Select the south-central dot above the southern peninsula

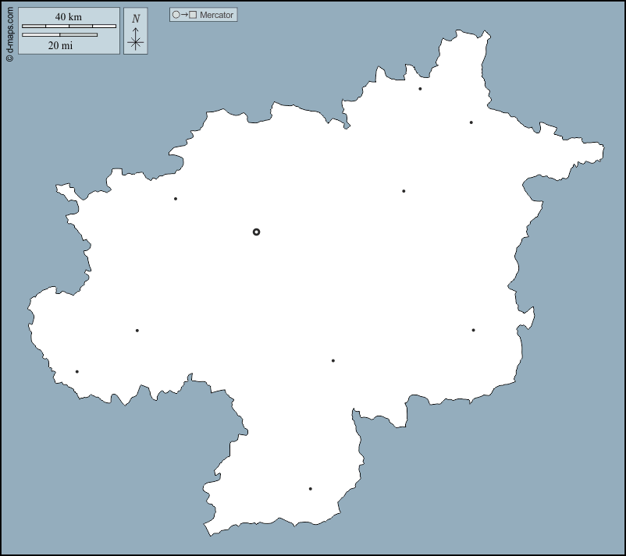pos(333,361)
